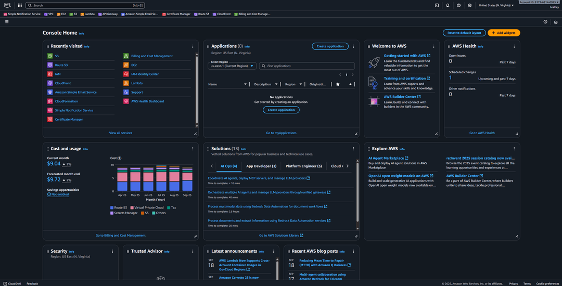Open the notifications bell
Image resolution: width=562 pixels, height=286 pixels.
click(448, 5)
